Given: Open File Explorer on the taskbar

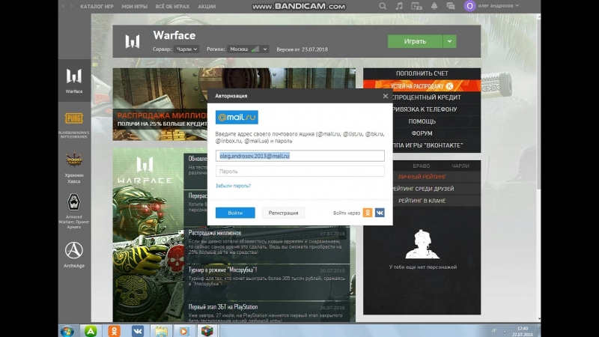Looking at the screenshot, I should tap(161, 331).
